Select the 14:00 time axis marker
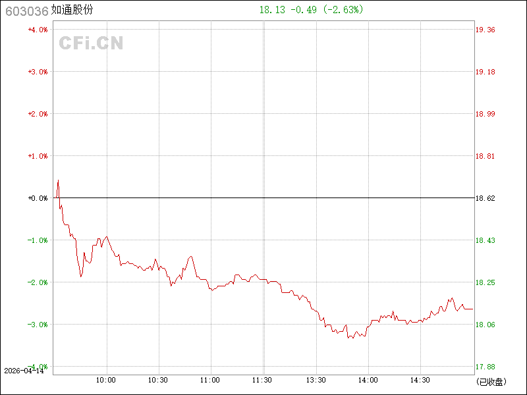The height and width of the screenshot is (395, 527). 368,380
